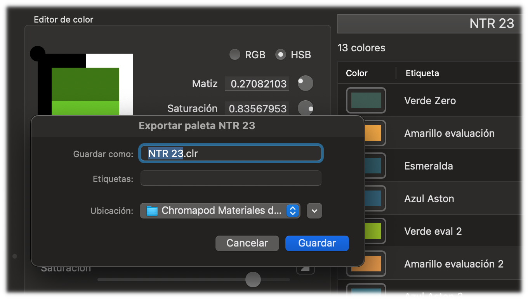The width and height of the screenshot is (528, 299).
Task: Click the black circle handle above color preview
Action: [x=38, y=54]
